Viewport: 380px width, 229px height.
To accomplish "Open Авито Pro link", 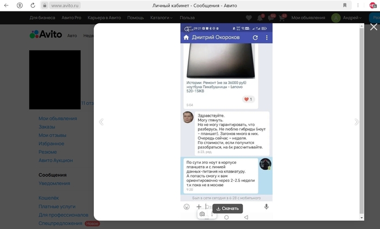I will [71, 18].
